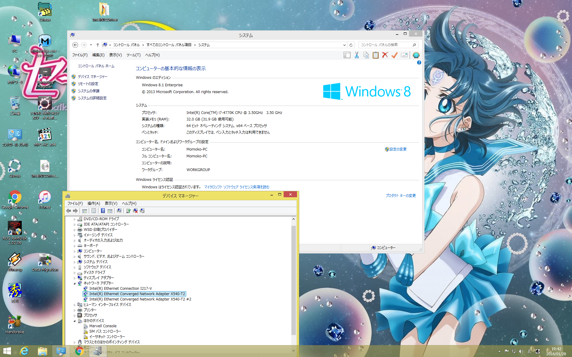Open Google Chrome from the taskbar
This screenshot has height=357, width=572.
tap(79, 351)
